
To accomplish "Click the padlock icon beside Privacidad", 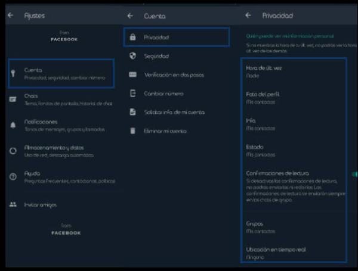I will 132,37.
